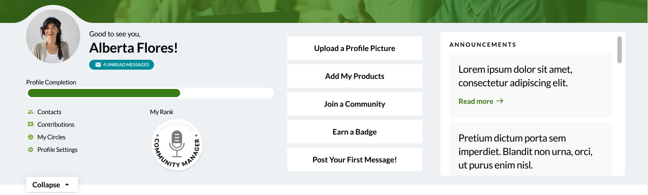This screenshot has width=648, height=195.
Task: Click Upload a Profile Picture button
Action: tap(354, 48)
